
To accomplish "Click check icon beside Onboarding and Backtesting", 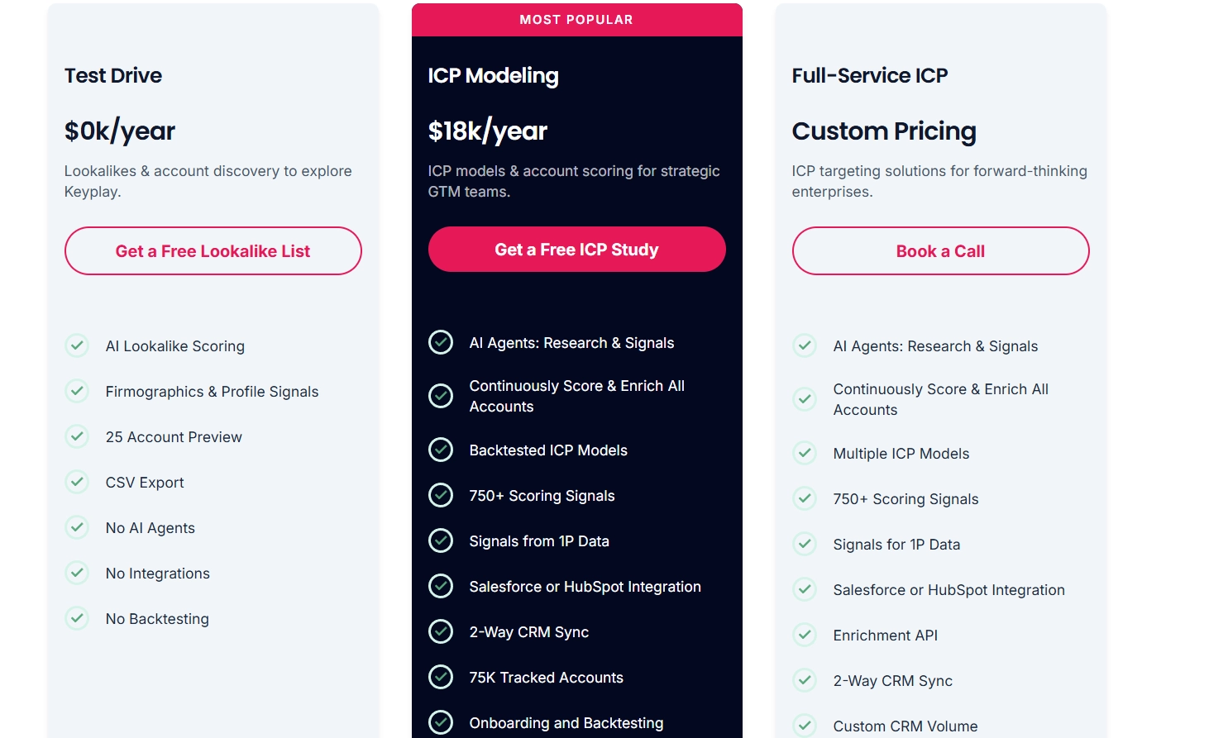I will tap(441, 722).
